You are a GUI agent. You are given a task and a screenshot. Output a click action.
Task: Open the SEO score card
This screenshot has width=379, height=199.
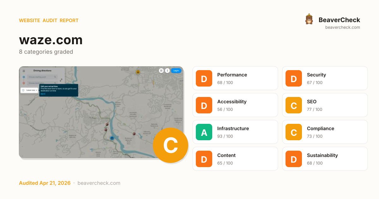tap(325, 105)
